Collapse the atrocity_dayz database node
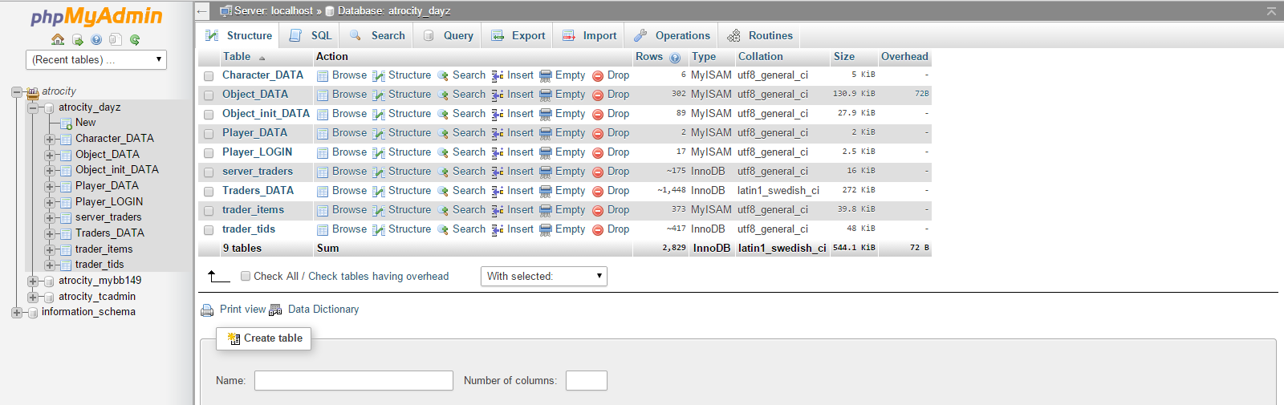Screen dimensions: 1284x405 click(x=33, y=107)
